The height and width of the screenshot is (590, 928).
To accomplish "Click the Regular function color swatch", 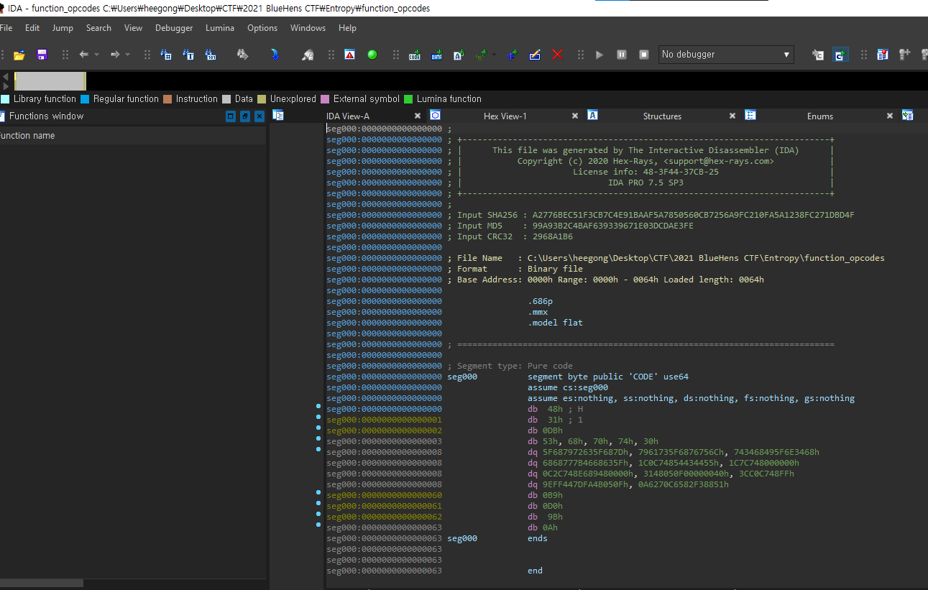I will pos(85,99).
